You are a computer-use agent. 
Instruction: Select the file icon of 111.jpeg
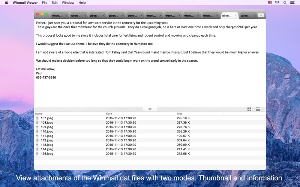(37, 136)
